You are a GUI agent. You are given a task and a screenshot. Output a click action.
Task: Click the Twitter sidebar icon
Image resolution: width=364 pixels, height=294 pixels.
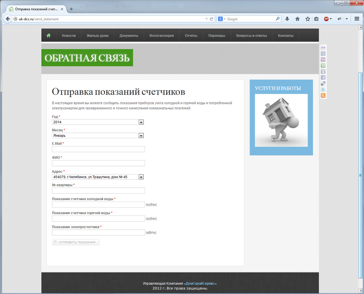pos(323,89)
